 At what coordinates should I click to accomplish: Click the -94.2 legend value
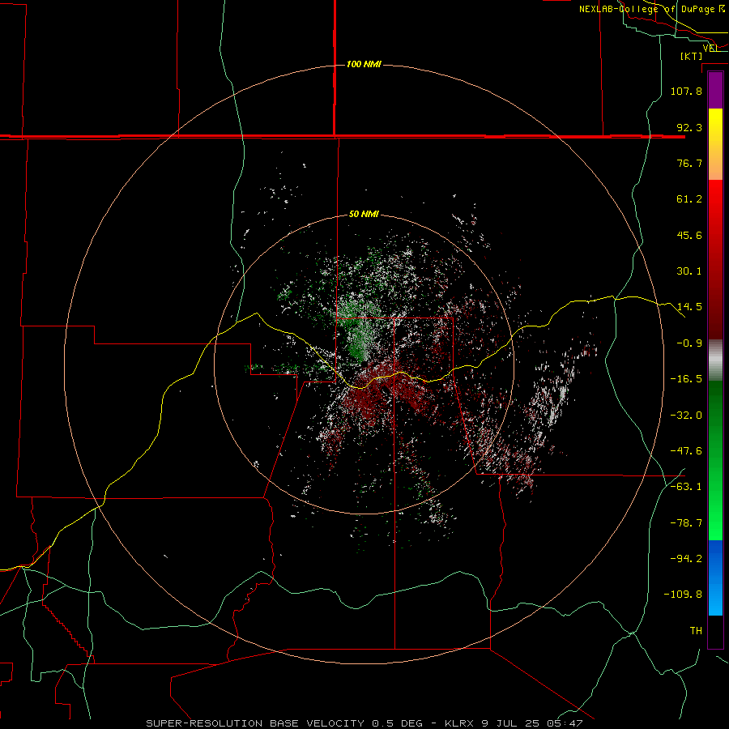[686, 559]
